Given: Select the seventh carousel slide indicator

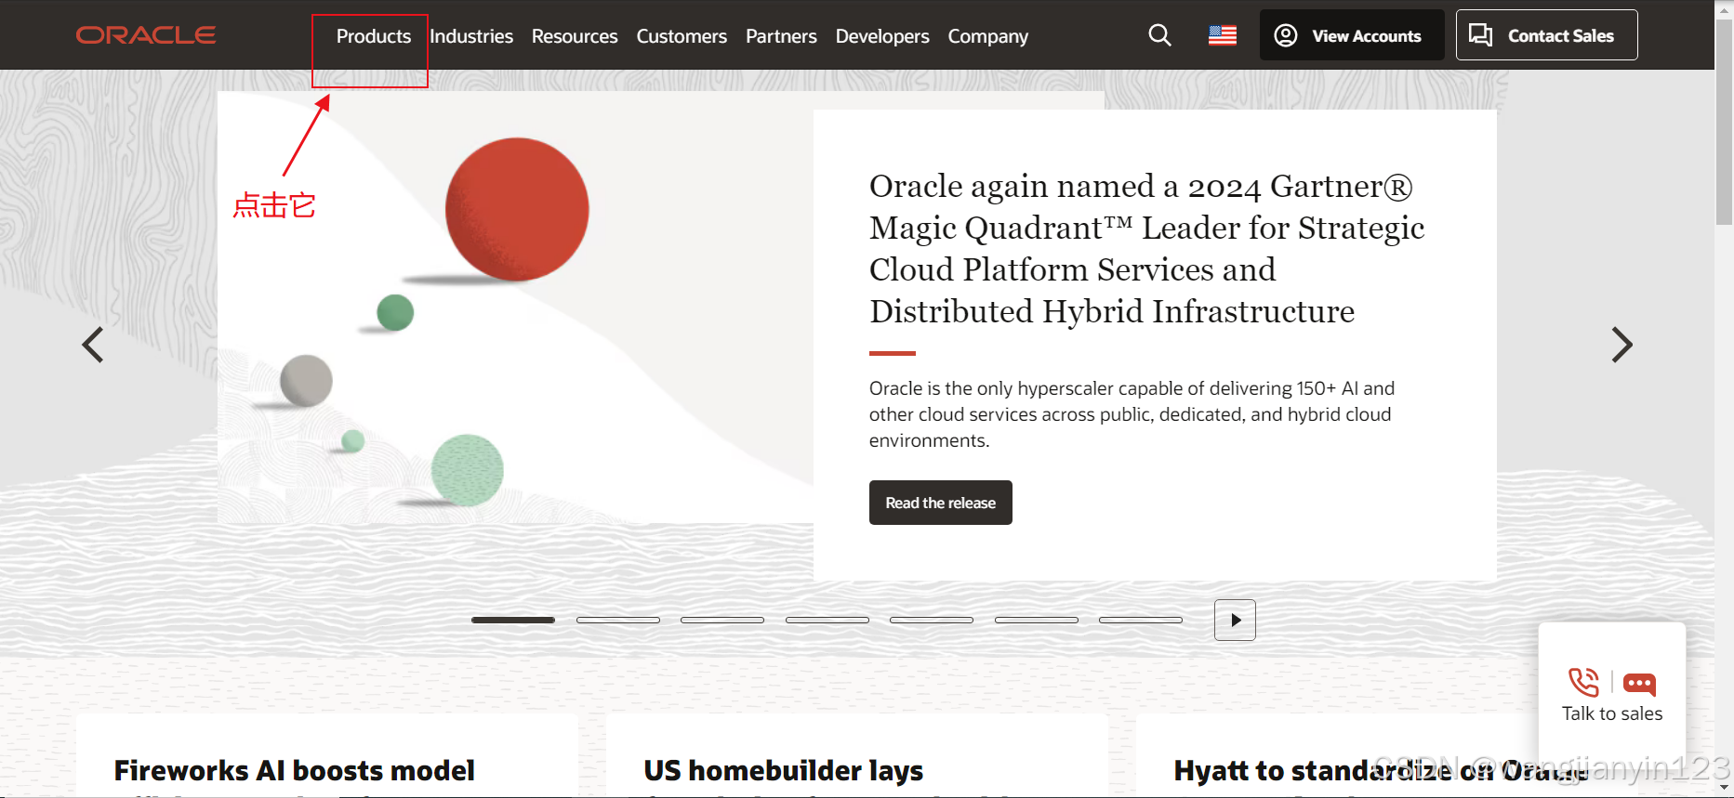Looking at the screenshot, I should [1141, 620].
